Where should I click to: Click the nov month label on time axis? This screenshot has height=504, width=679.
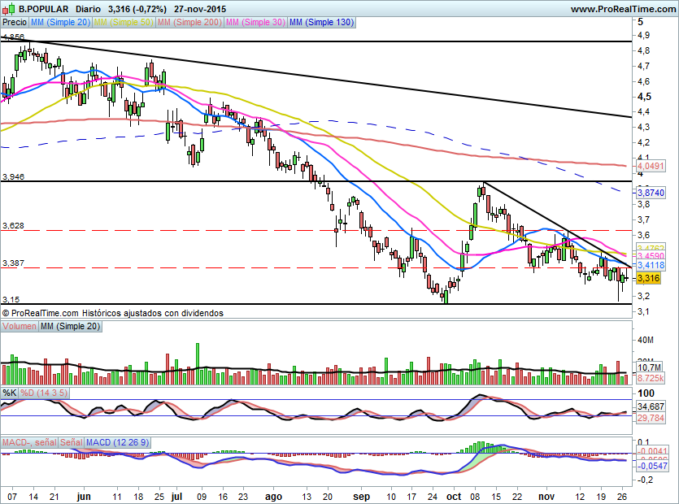546,497
